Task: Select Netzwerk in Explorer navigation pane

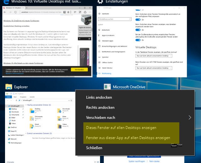Action: click(x=14, y=139)
